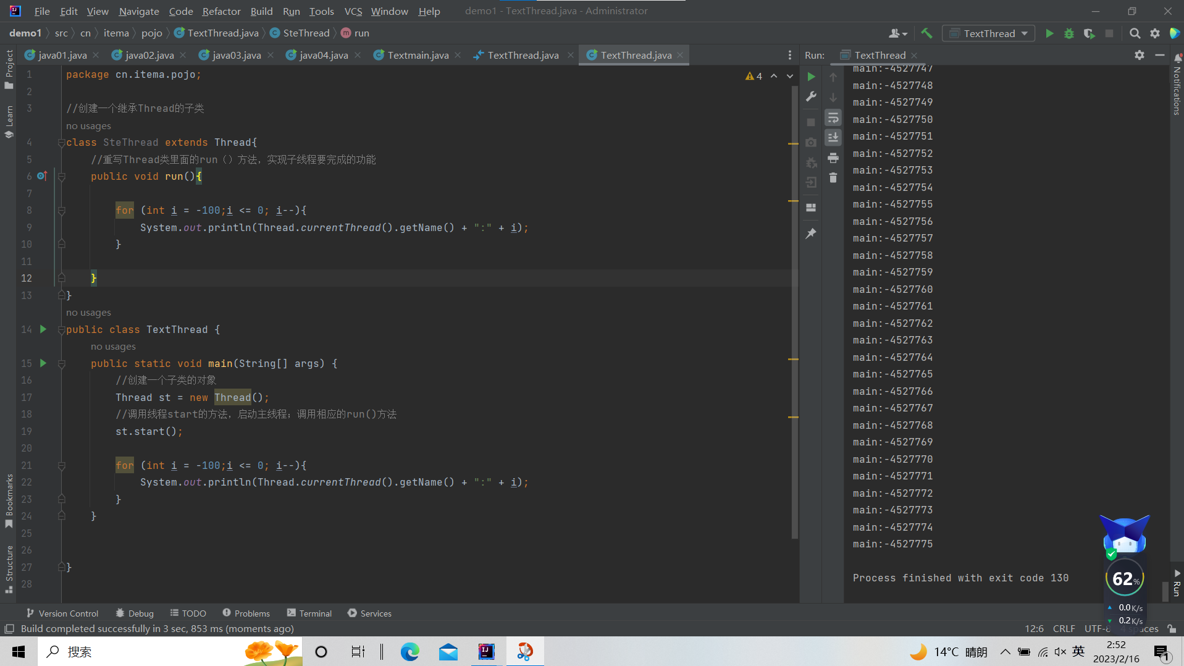Collapse the for loop on line 21
1184x666 pixels.
[62, 466]
